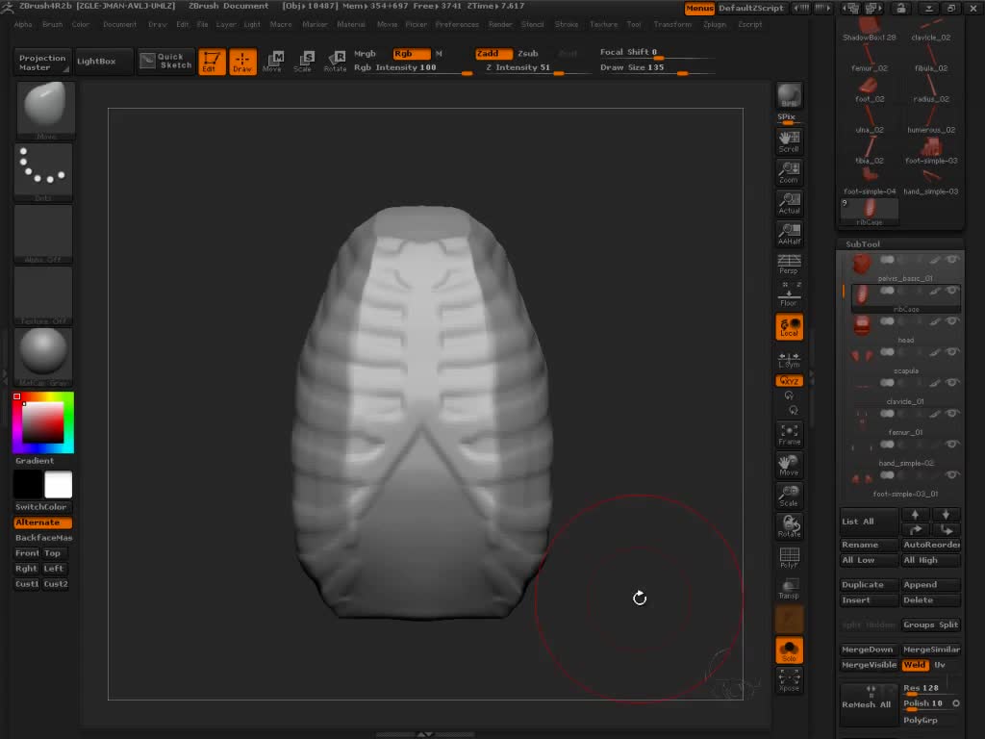Viewport: 985px width, 739px height.
Task: Select the Scale mode icon in top shelf
Action: pos(303,62)
